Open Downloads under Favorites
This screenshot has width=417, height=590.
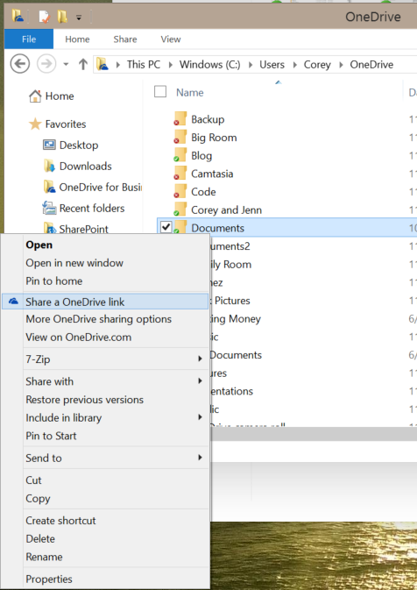[85, 166]
